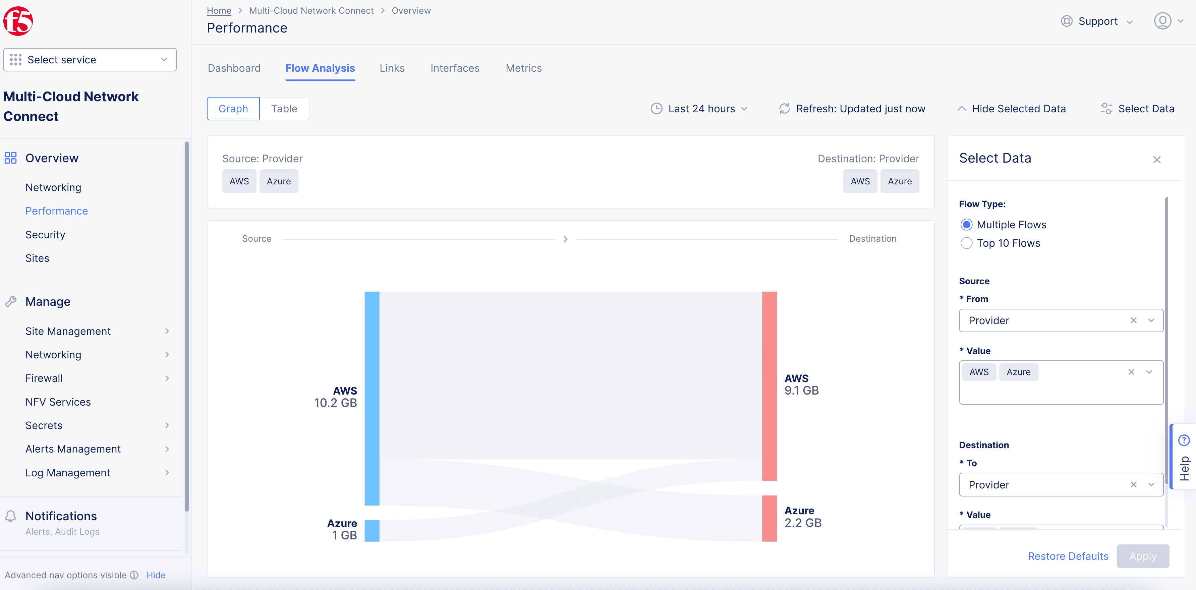
Task: Open the user account avatar icon
Action: click(x=1162, y=21)
